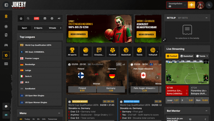Screen dimensions: 214x121
Task: Select Tennis live streaming tab
Action: pyautogui.click(x=201, y=56)
